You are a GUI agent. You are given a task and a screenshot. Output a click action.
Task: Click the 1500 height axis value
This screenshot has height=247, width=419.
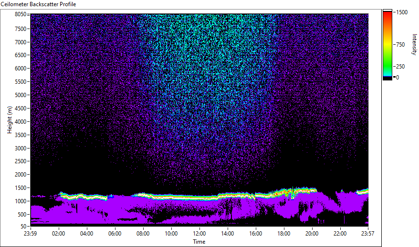(x=21, y=188)
